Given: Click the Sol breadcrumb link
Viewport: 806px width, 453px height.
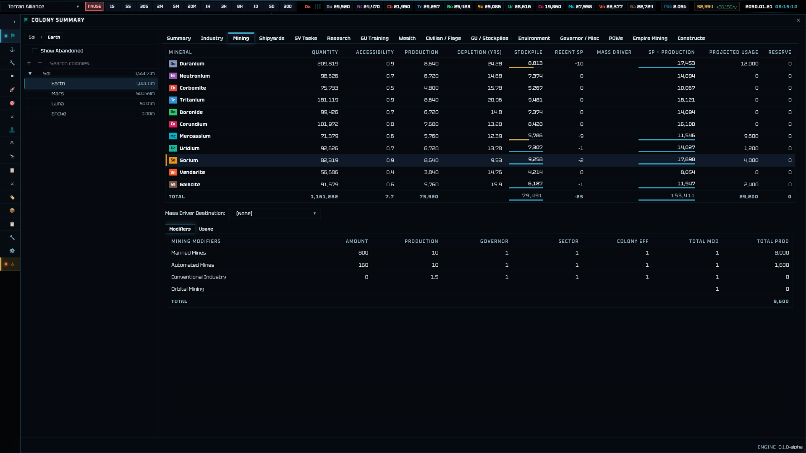Looking at the screenshot, I should (x=32, y=37).
